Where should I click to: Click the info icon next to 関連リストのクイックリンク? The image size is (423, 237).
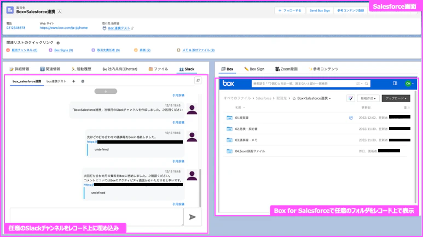[x=58, y=43]
